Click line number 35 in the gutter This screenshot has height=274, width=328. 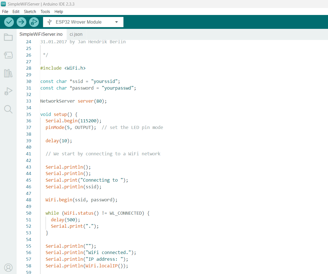[x=29, y=114]
